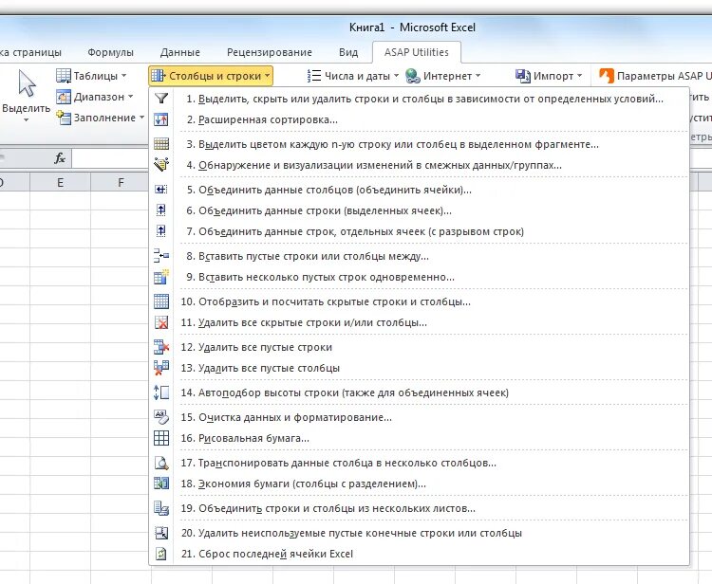Image resolution: width=712 pixels, height=584 pixels.
Task: Choose Выделить цветом каждую n-ую строку
Action: point(420,144)
